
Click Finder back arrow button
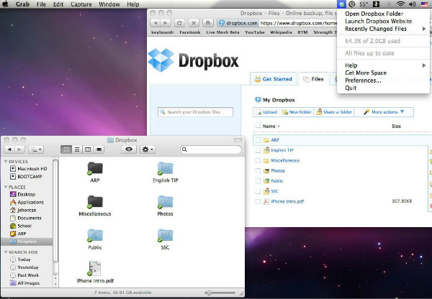(9, 149)
